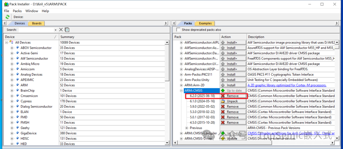343x149 pixels.
Task: Remove CMSIS version 6.2.0 pack
Action: pos(233,96)
